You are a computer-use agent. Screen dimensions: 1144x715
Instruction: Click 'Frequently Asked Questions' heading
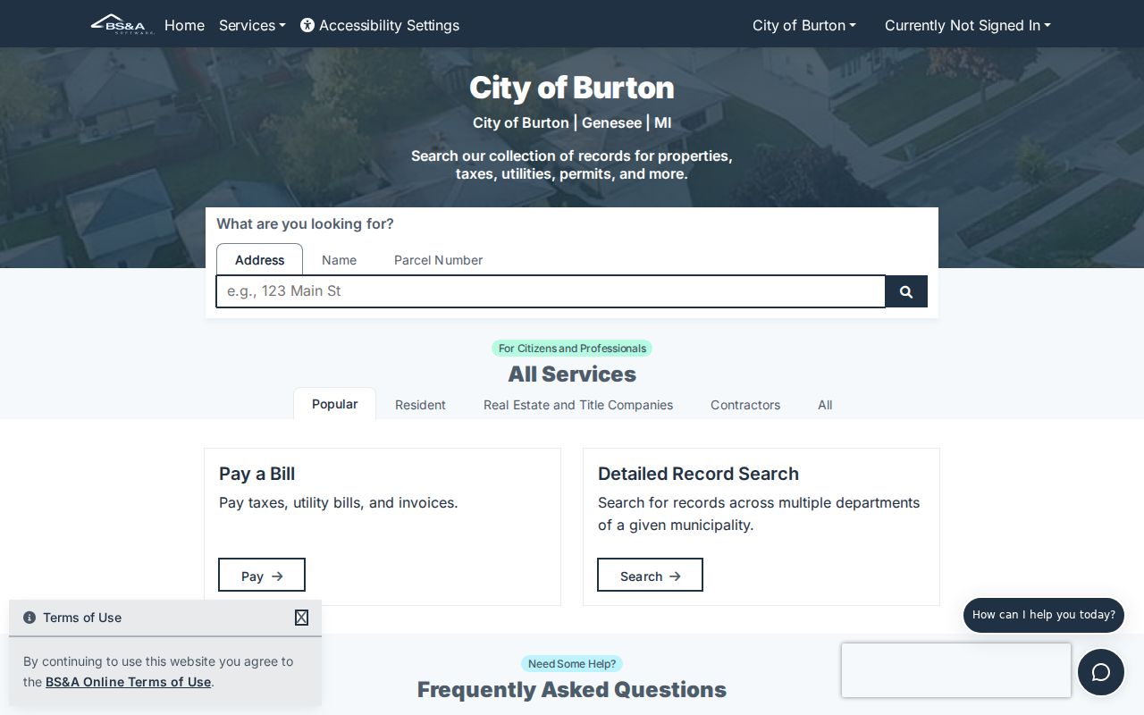click(x=572, y=690)
